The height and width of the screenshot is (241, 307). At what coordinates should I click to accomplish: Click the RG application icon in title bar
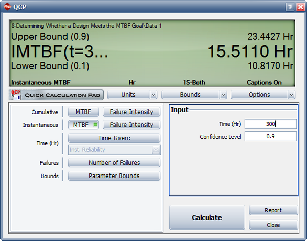click(x=7, y=7)
